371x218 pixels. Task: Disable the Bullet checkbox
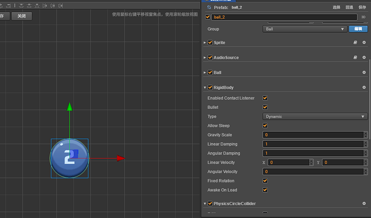[x=265, y=107]
